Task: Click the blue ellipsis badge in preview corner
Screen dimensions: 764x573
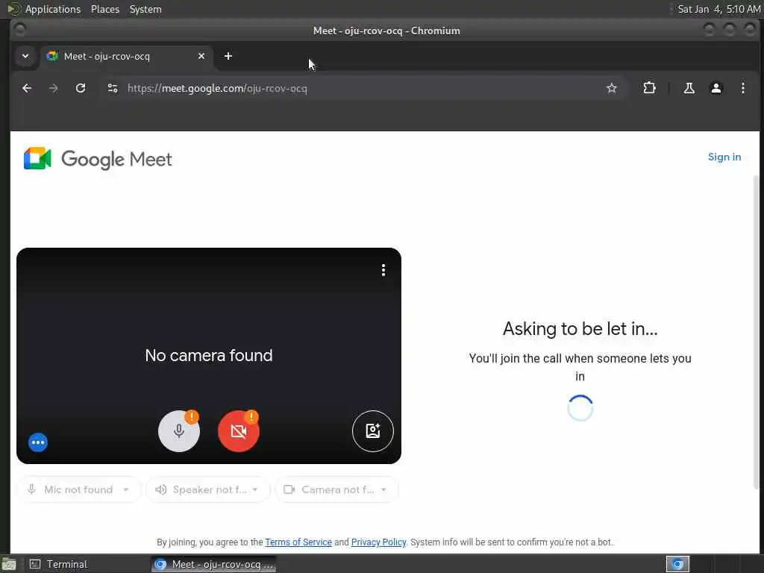Action: [x=38, y=442]
